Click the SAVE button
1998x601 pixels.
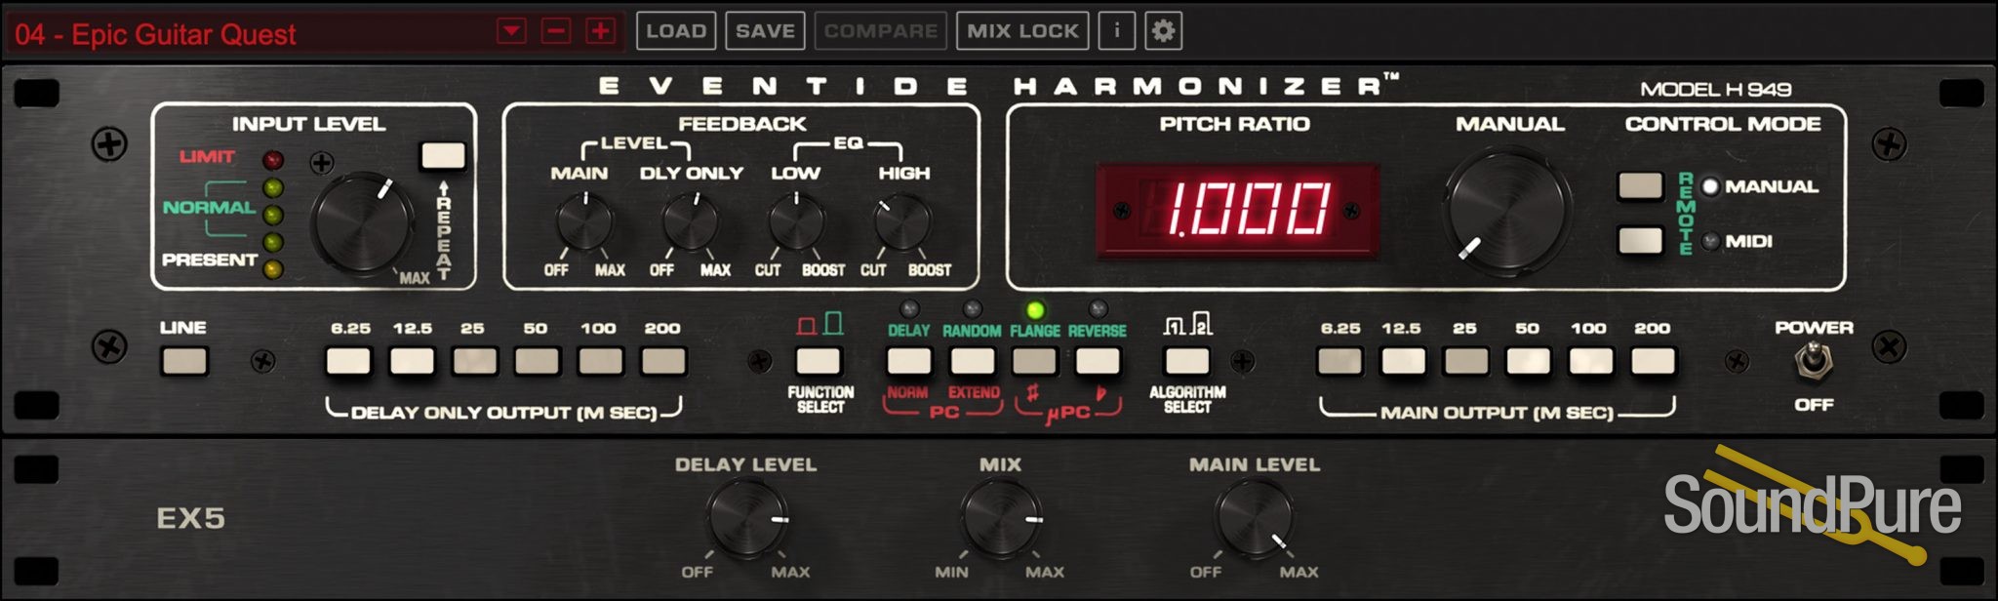[x=765, y=31]
